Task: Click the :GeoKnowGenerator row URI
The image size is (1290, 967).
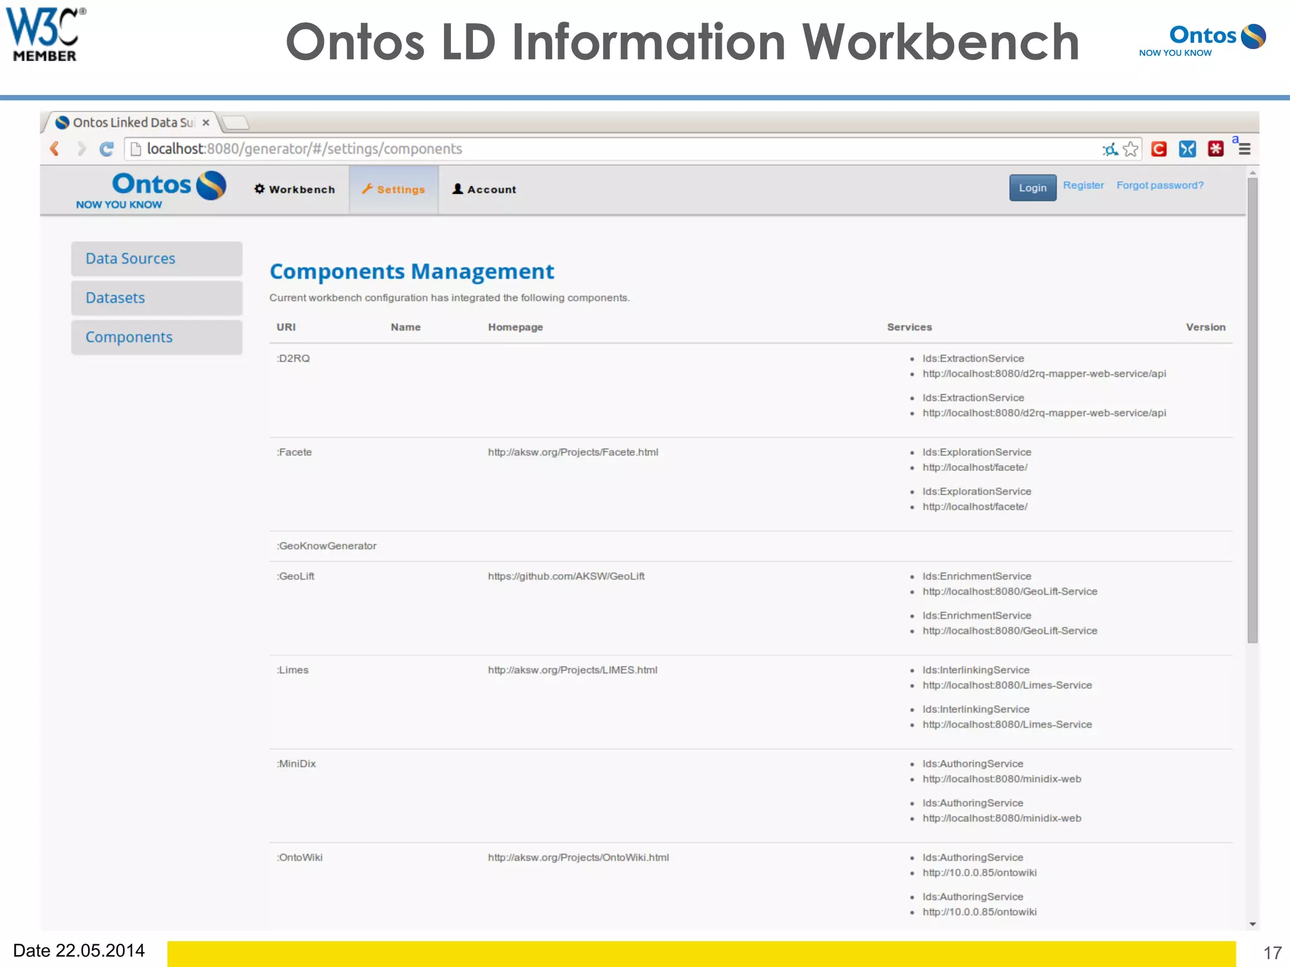Action: click(x=326, y=546)
